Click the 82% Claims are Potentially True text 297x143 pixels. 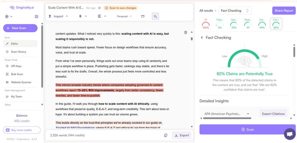tap(245, 74)
